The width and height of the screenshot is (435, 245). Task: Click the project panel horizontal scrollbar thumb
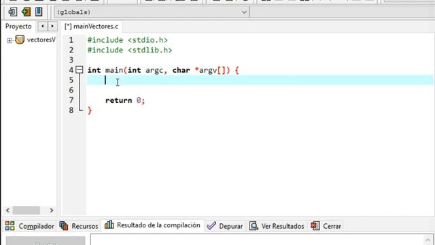coord(26,210)
